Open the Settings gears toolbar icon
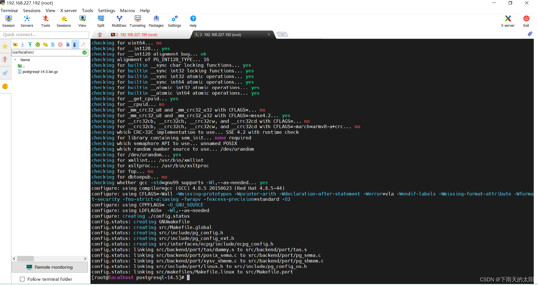Screen dimensions: 538x285 click(174, 21)
